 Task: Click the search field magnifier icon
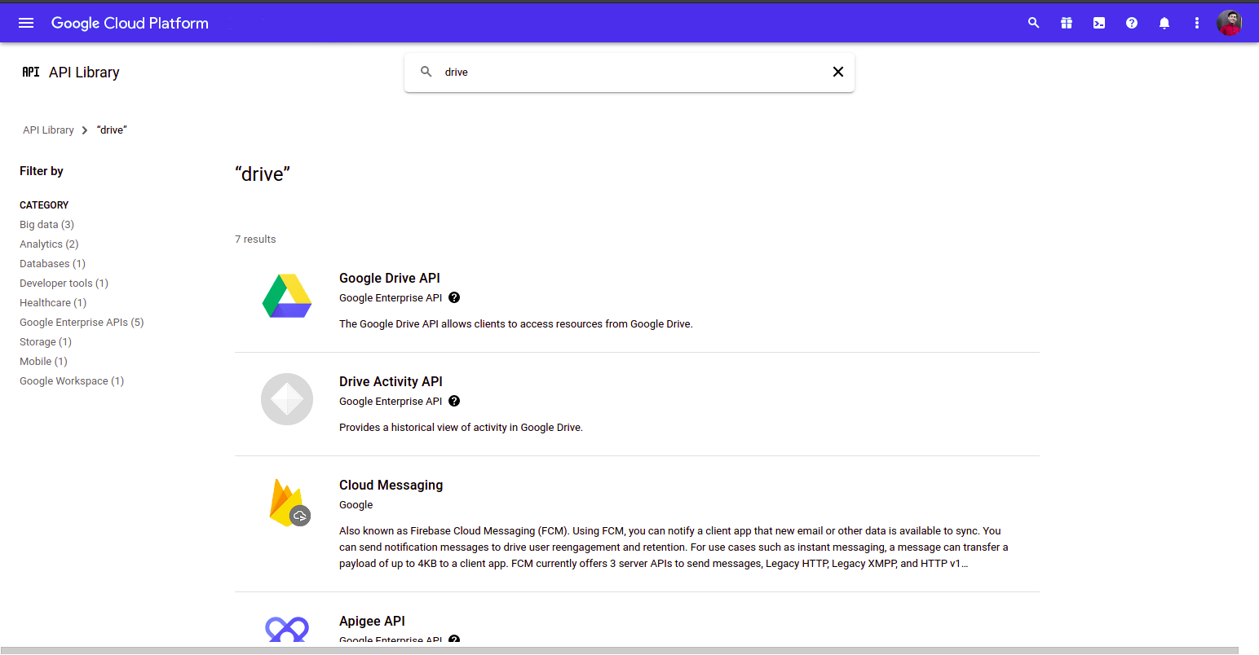[x=426, y=72]
